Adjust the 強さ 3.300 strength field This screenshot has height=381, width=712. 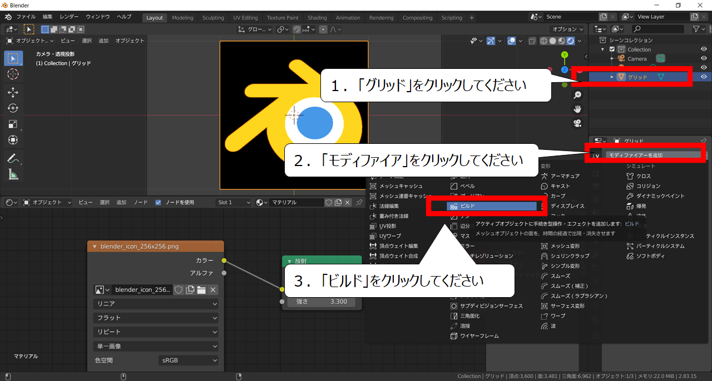[x=322, y=302]
